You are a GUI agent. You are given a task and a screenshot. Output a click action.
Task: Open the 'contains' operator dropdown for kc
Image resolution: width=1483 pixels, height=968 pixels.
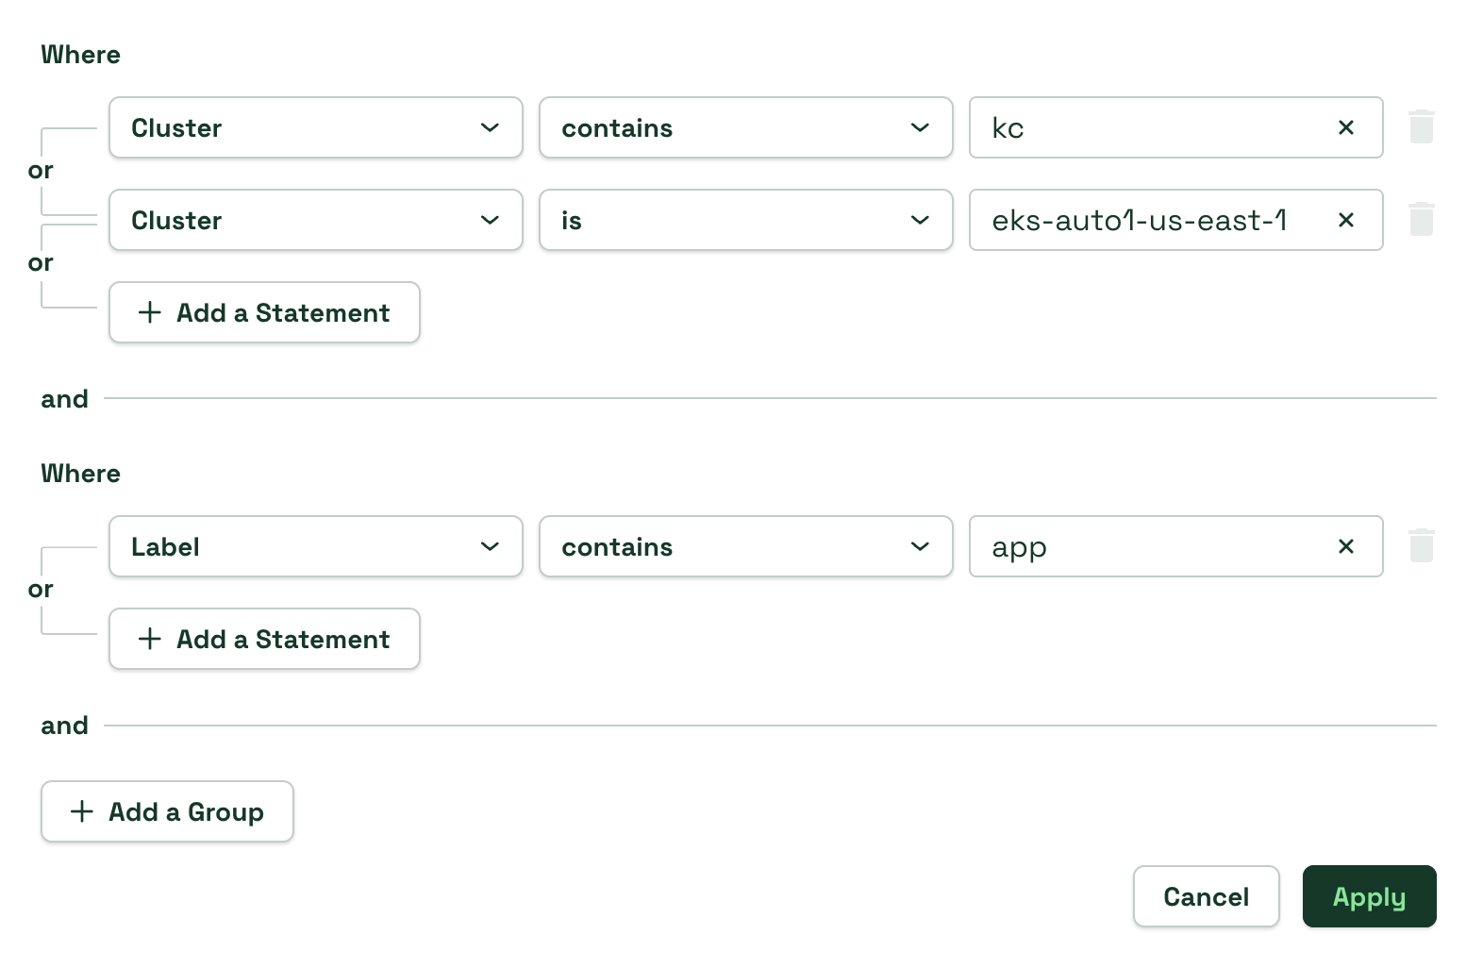point(745,127)
